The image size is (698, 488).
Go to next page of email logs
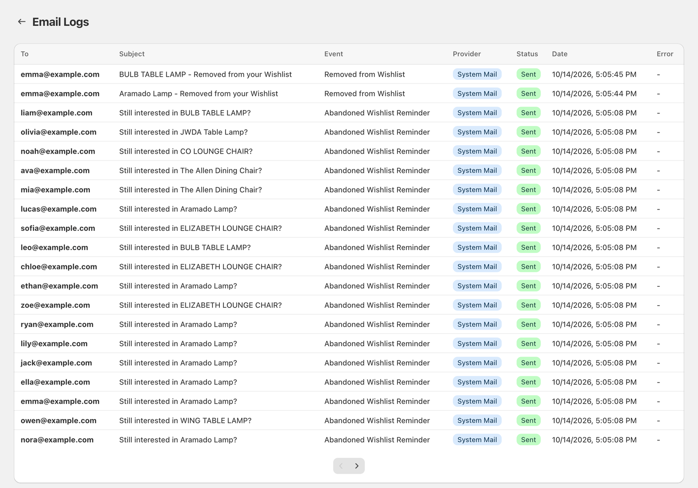click(x=357, y=466)
